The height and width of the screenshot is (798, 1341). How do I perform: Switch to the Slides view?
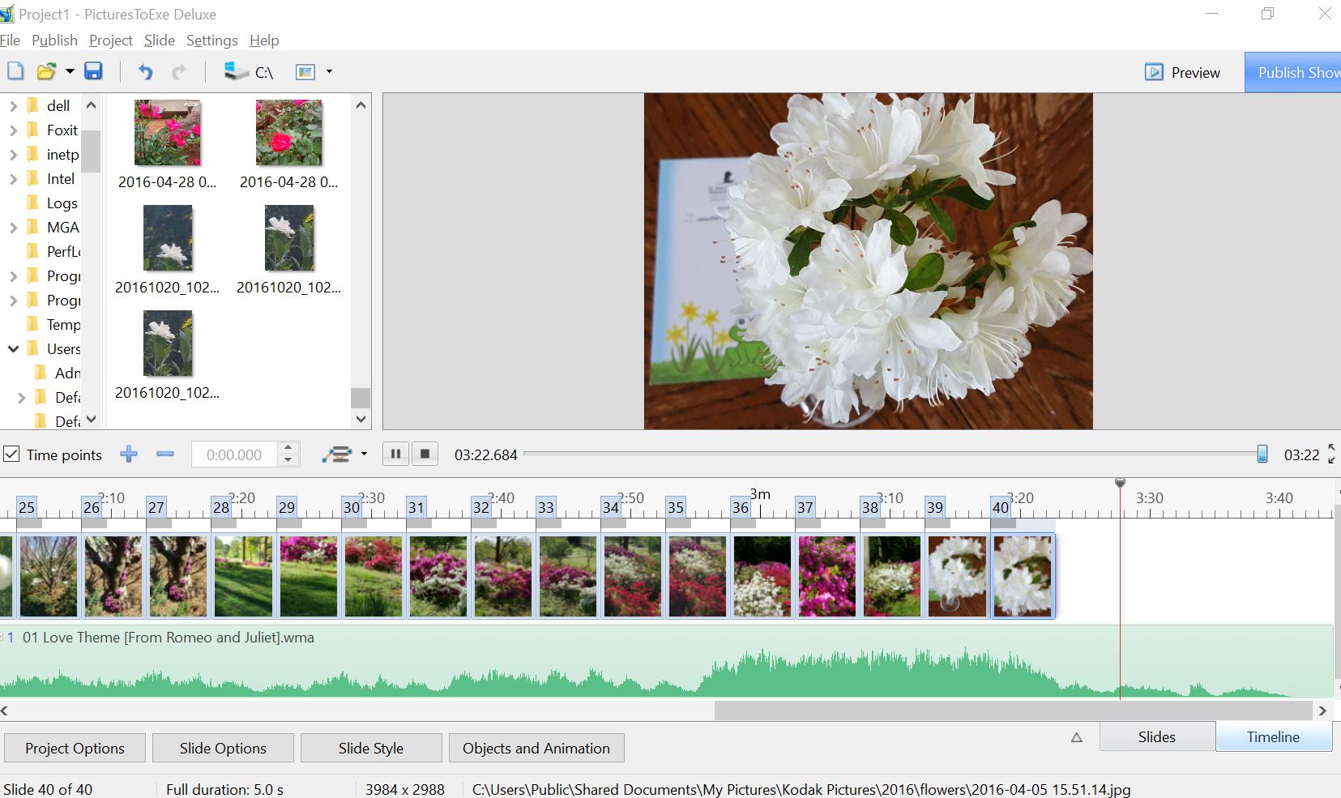pyautogui.click(x=1156, y=736)
